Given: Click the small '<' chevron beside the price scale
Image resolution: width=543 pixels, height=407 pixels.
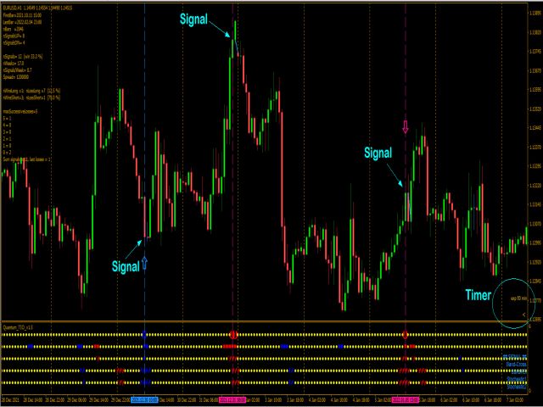Looking at the screenshot, I should click(523, 315).
